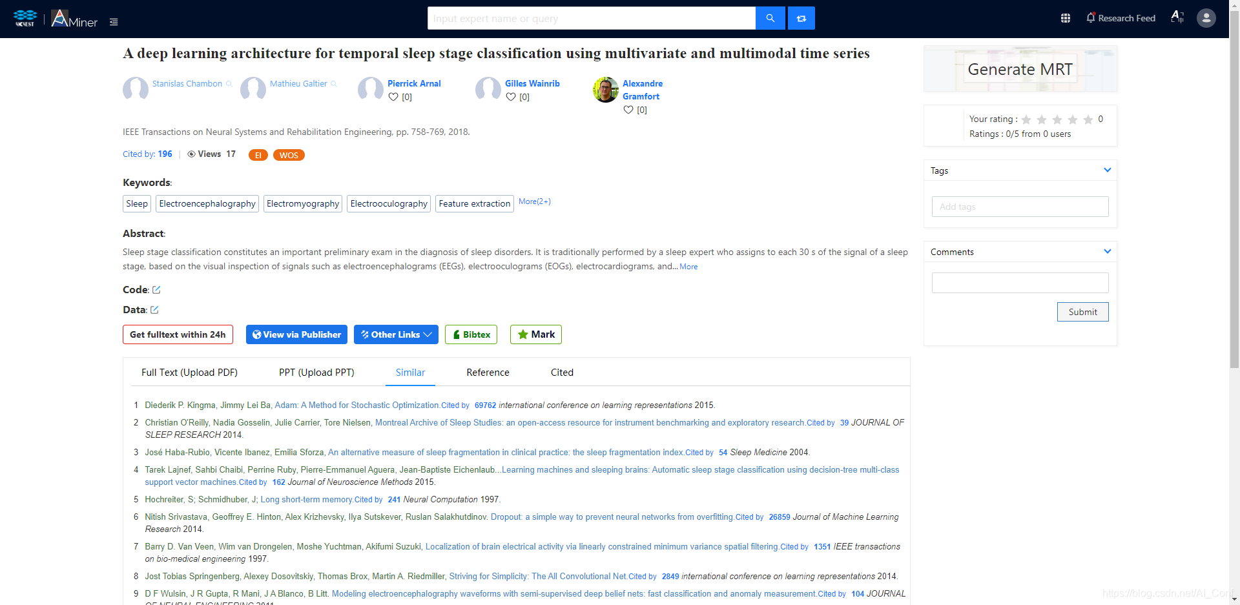The image size is (1240, 605).
Task: Open Cited by 196 link
Action: (x=147, y=154)
